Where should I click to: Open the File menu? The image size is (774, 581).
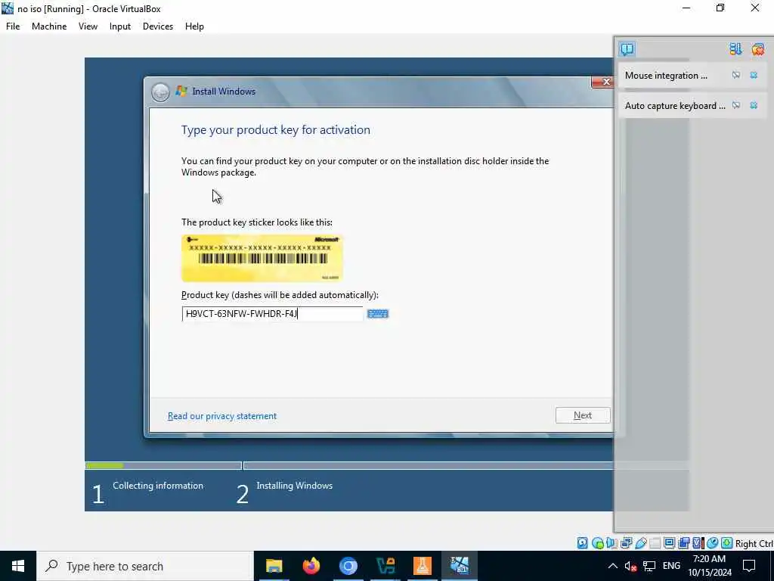tap(13, 26)
